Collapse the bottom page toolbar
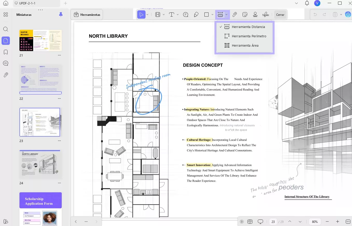Image resolution: width=352 pixels, height=226 pixels. [242, 222]
